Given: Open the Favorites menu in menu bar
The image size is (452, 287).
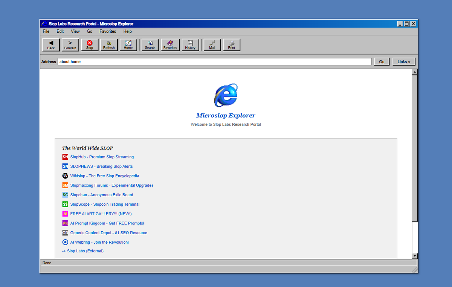Looking at the screenshot, I should [108, 31].
